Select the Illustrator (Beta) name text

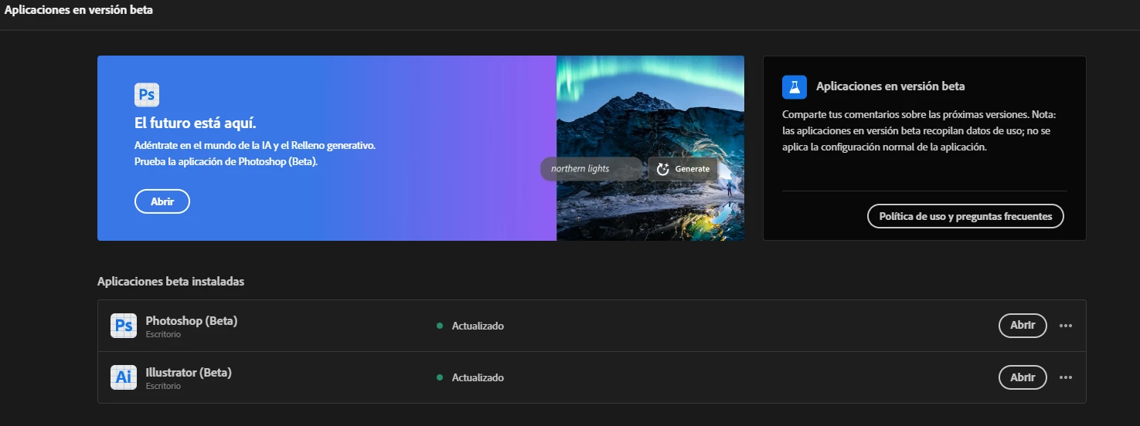(189, 372)
